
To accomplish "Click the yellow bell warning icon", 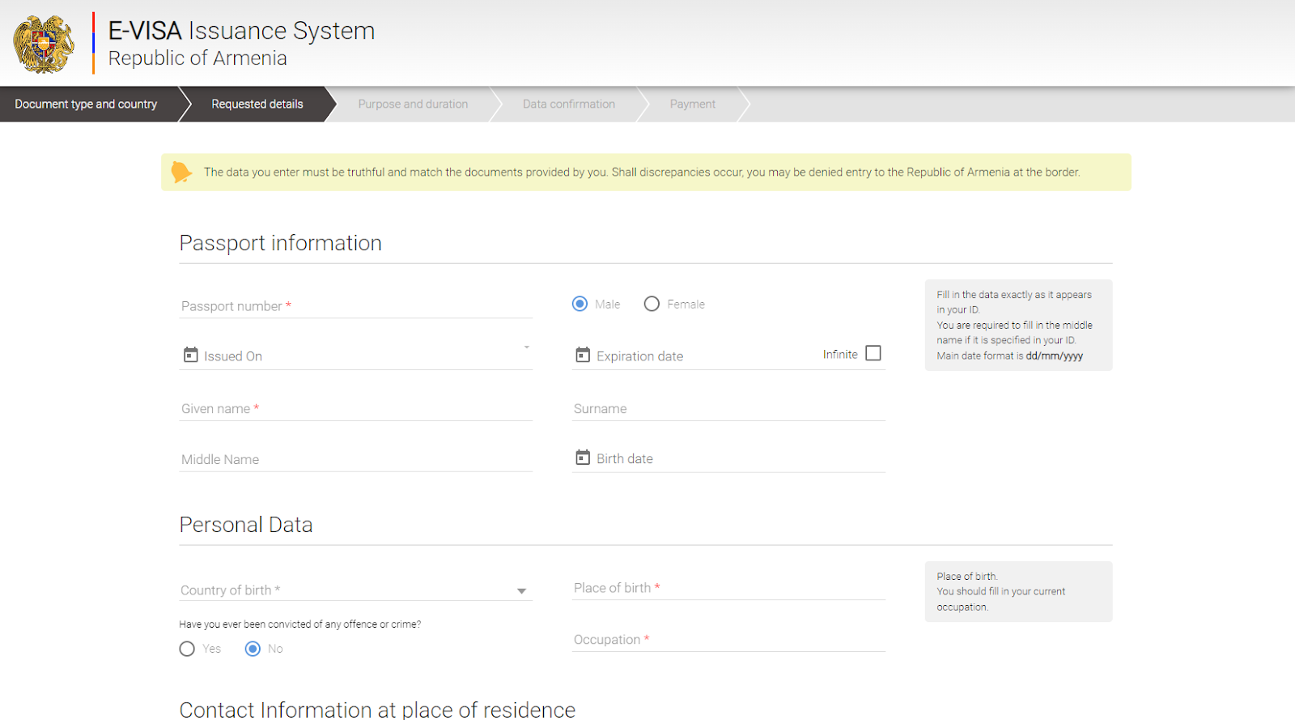I will coord(182,172).
